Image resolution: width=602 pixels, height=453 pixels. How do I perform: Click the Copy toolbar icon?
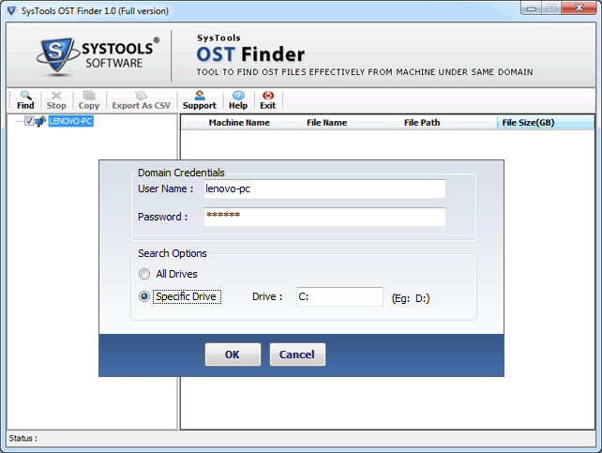tap(89, 100)
